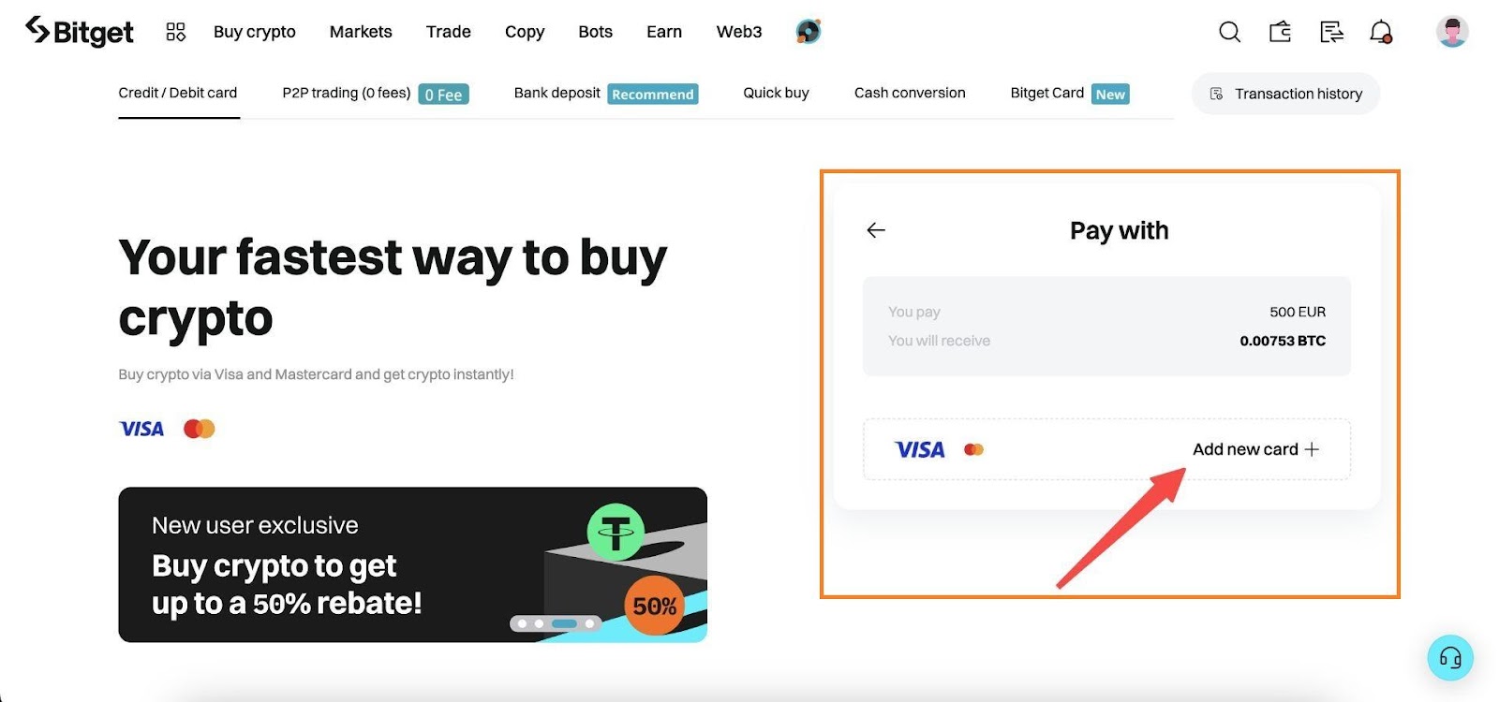Select the P2P trading tab
This screenshot has height=702, width=1499.
375,94
